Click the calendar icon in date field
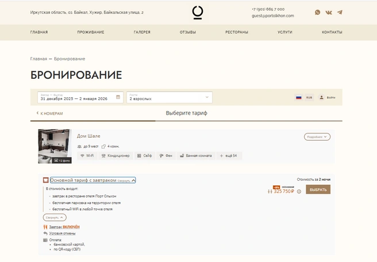Screen dimensions: 377x262 118,97
